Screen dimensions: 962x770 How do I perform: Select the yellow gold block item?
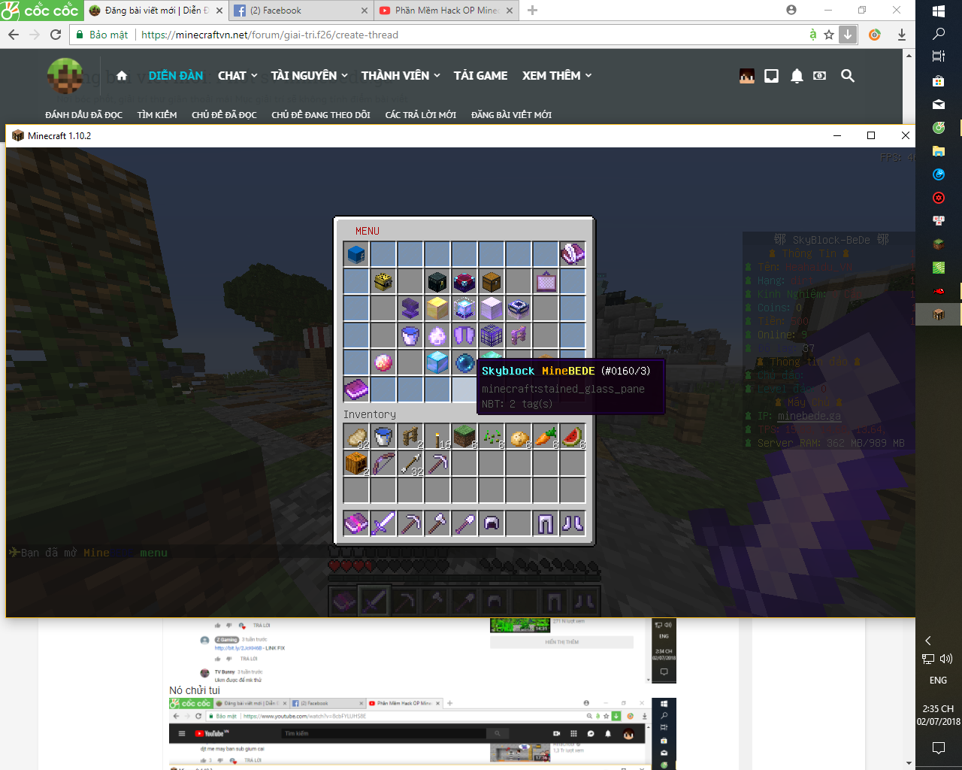(437, 308)
